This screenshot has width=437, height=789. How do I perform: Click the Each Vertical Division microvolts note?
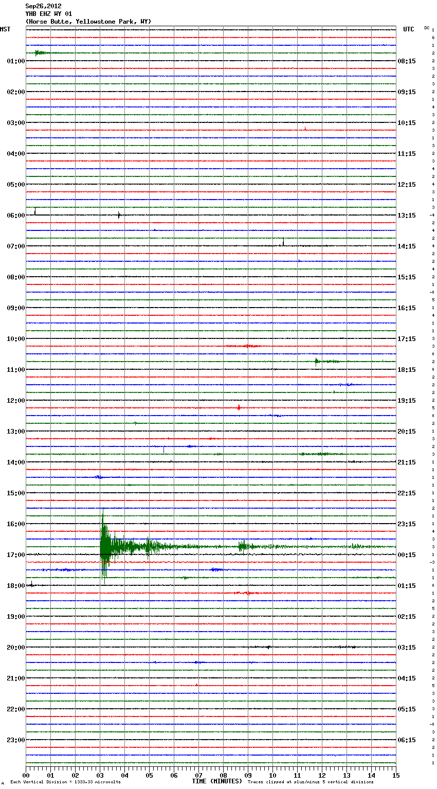(65, 782)
